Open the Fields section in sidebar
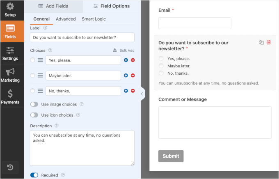The image size is (279, 179). pyautogui.click(x=12, y=31)
